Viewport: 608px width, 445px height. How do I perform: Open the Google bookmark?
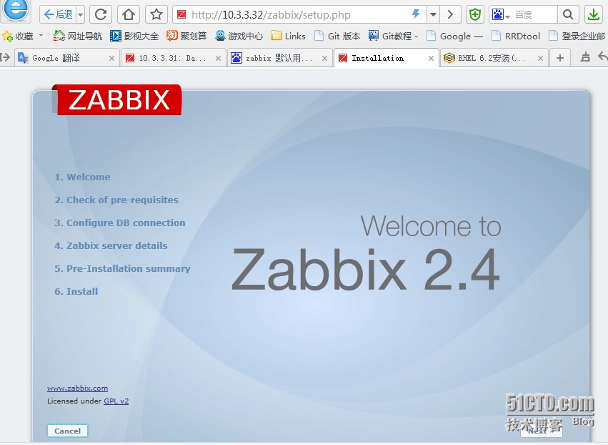pyautogui.click(x=455, y=36)
